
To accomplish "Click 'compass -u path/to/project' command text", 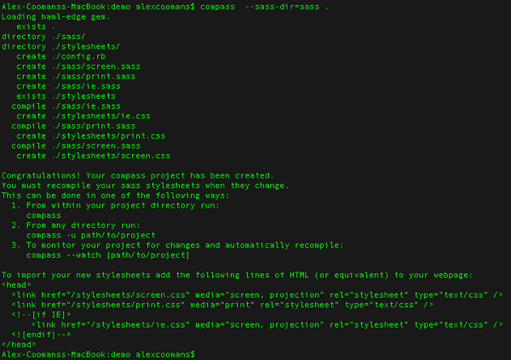I will pyautogui.click(x=91, y=236).
